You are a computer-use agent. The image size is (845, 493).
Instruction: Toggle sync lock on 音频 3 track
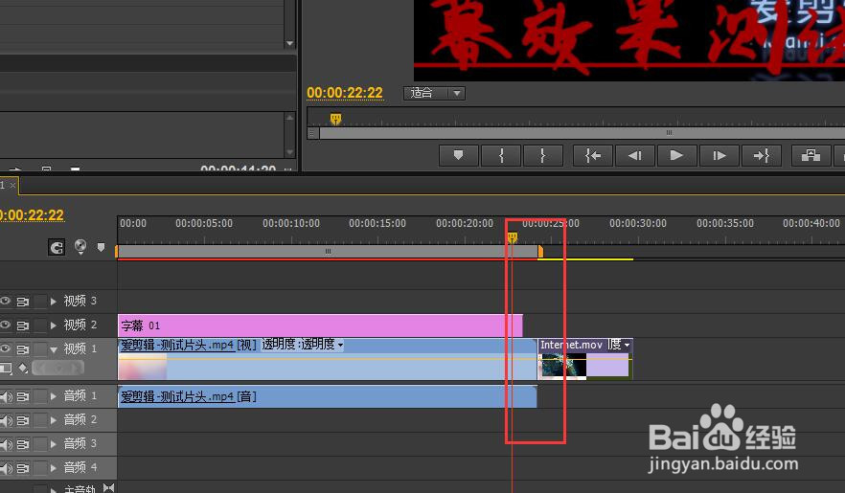click(23, 444)
